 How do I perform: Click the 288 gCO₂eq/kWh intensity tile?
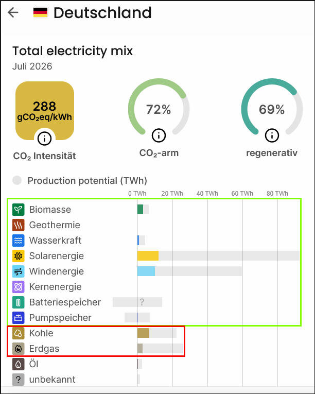click(45, 111)
